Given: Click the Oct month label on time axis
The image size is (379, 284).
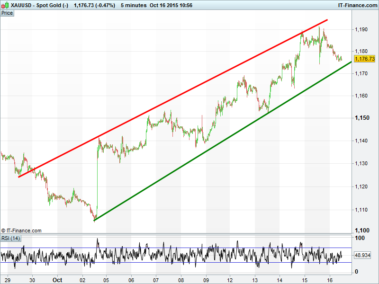Looking at the screenshot, I should pos(57,280).
